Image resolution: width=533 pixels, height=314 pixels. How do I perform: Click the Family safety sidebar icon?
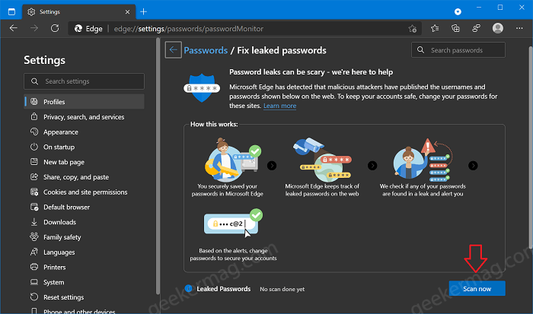coord(34,236)
